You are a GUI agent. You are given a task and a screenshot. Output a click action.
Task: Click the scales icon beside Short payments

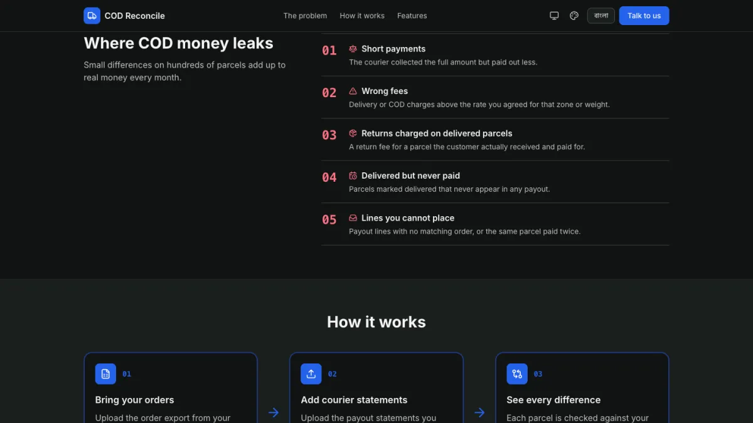point(353,49)
